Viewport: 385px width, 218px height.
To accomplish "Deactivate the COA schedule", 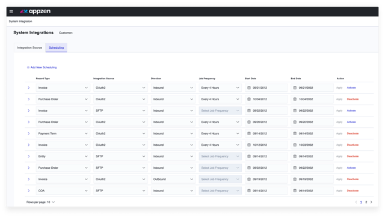I will tap(353, 191).
